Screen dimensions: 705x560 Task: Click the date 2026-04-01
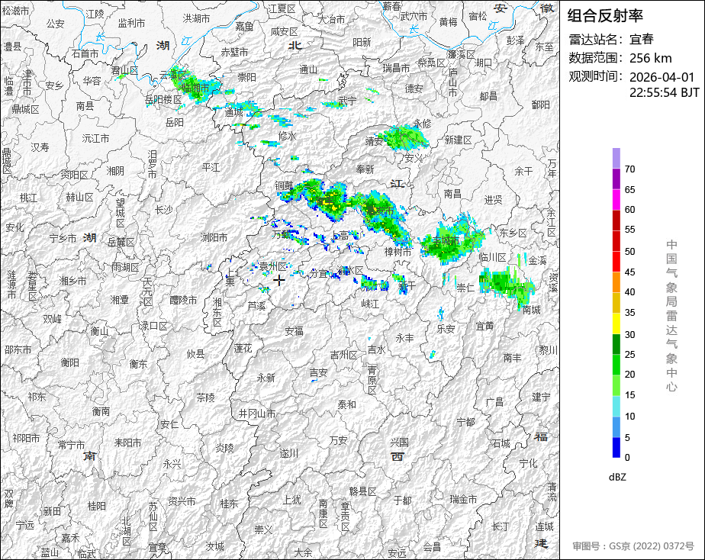662,77
